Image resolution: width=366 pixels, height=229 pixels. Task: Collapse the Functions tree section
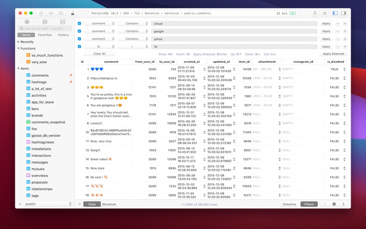coord(18,49)
